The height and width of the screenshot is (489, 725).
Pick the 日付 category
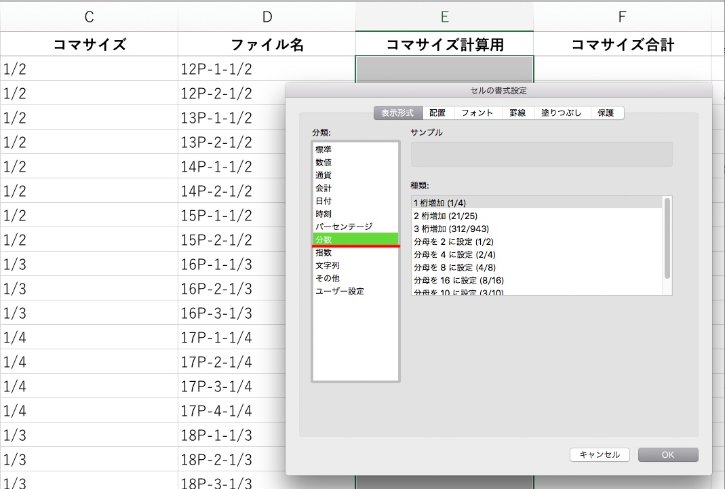coord(324,201)
